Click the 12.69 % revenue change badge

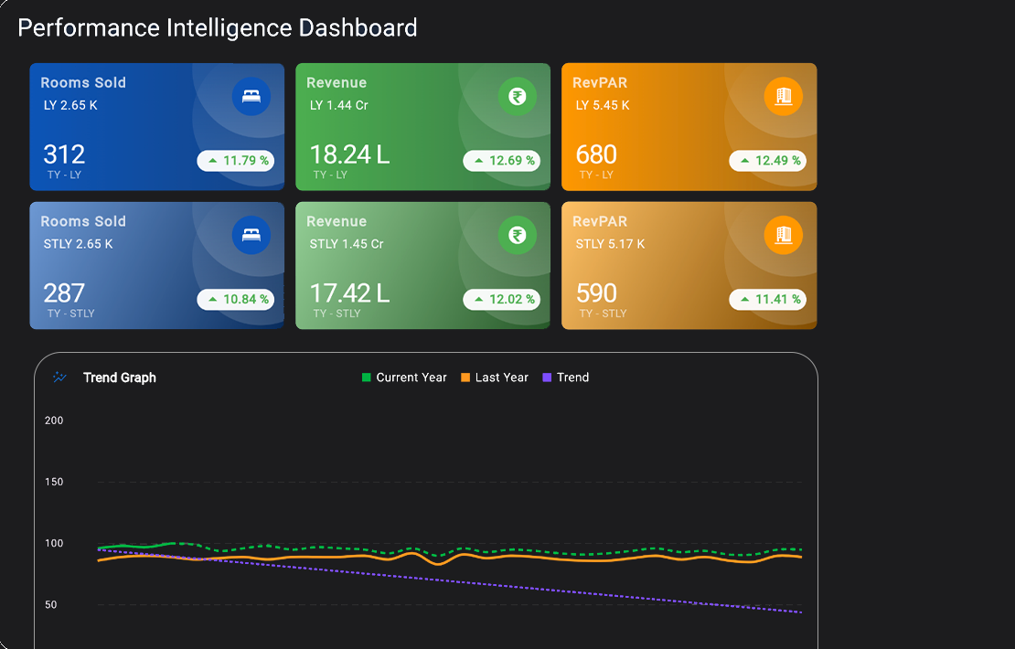(502, 161)
